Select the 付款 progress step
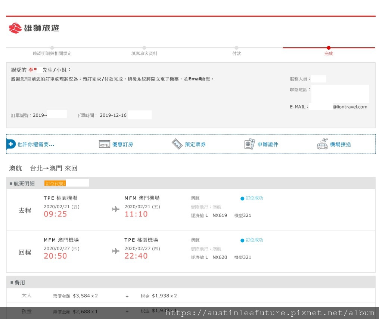379x319 pixels. (236, 53)
